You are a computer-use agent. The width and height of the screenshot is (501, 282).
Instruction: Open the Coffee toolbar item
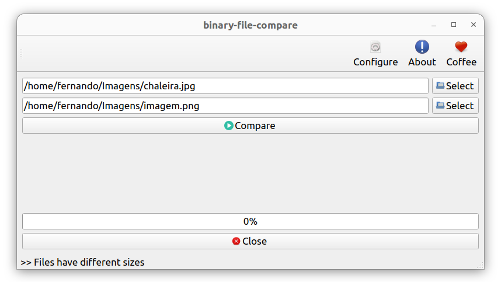click(461, 53)
